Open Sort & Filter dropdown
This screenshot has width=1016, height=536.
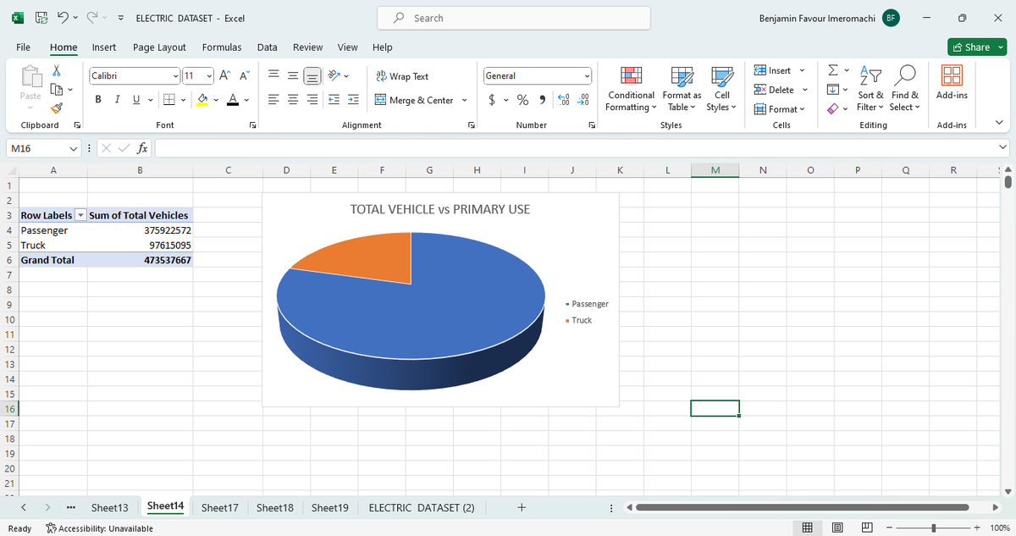[871, 88]
